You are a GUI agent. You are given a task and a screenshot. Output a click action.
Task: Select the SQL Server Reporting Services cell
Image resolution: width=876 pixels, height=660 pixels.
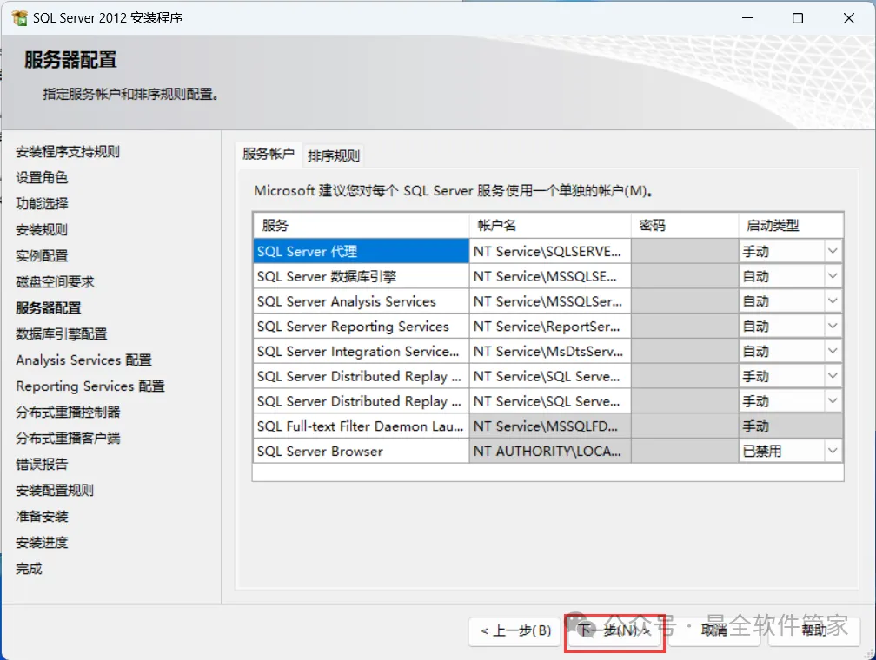click(361, 326)
